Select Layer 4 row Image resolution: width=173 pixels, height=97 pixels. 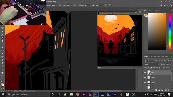coord(157,78)
